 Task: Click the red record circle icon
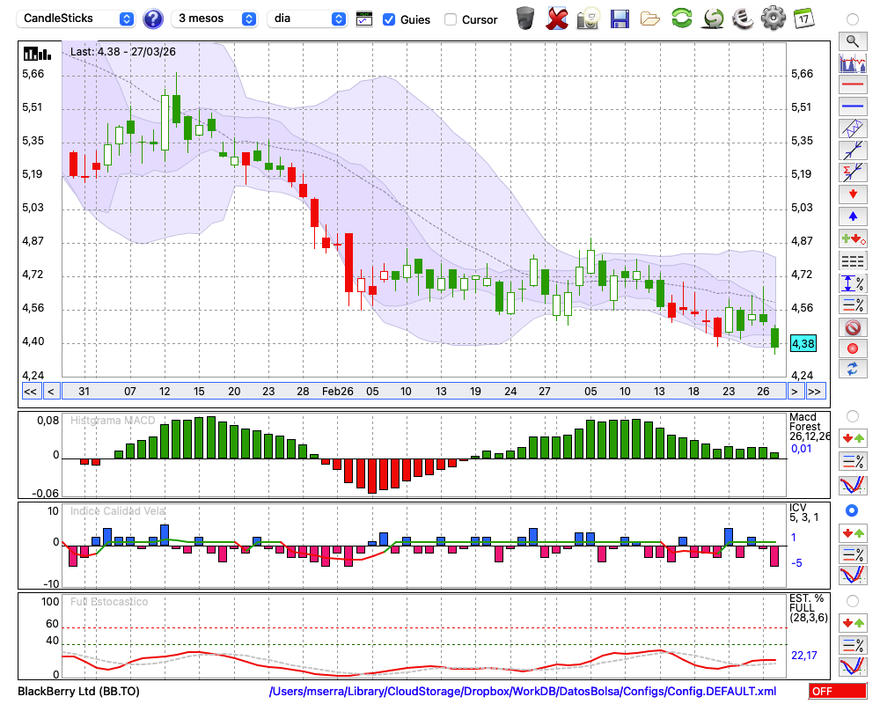pyautogui.click(x=853, y=348)
